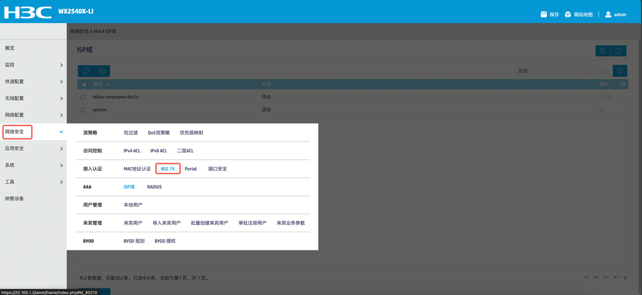Open the settings gear button at top right
Image resolution: width=642 pixels, height=295 pixels.
coord(603,51)
